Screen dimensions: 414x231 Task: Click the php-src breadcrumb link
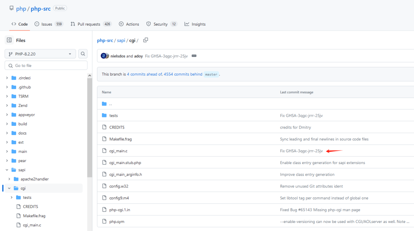[x=105, y=40]
